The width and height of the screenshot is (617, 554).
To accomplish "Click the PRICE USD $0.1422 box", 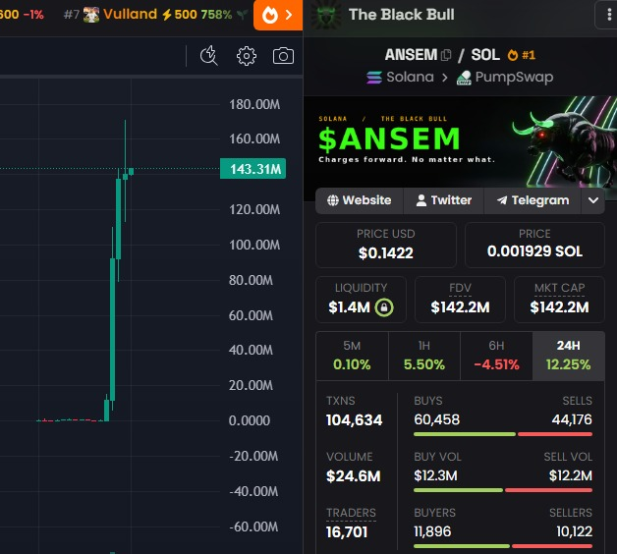I will [x=385, y=245].
